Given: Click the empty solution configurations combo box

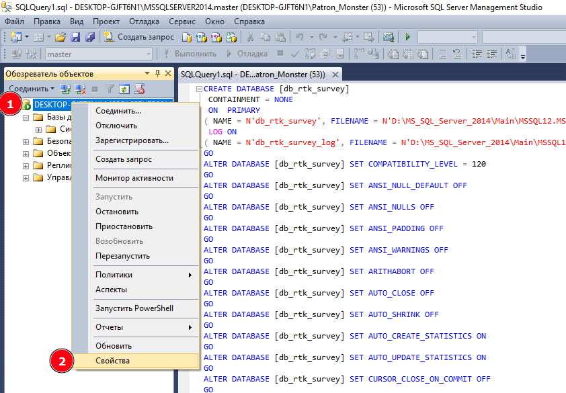Looking at the screenshot, I should (x=448, y=37).
